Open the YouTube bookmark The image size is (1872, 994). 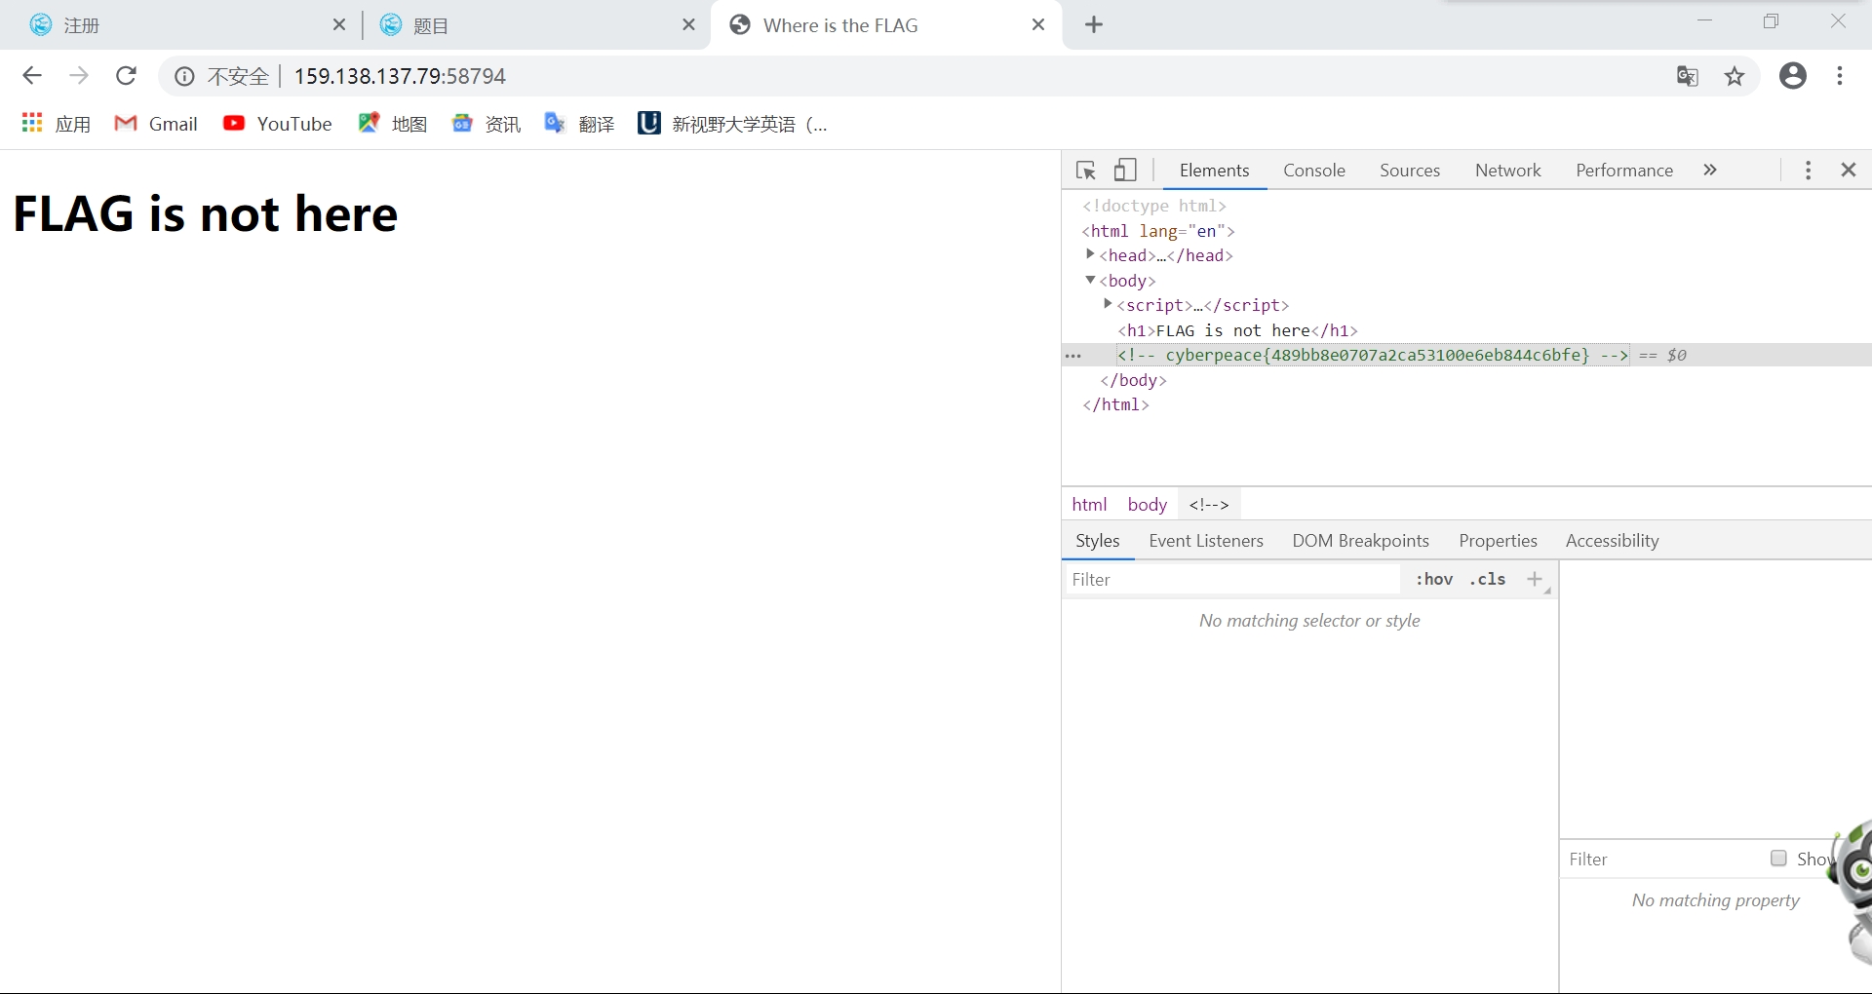(278, 123)
